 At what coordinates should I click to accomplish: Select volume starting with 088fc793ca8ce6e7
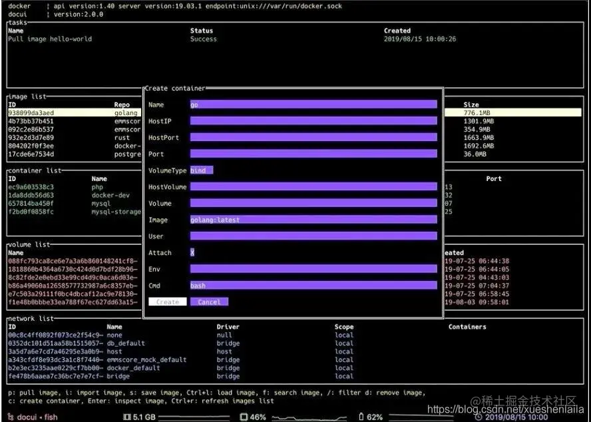[x=73, y=261]
